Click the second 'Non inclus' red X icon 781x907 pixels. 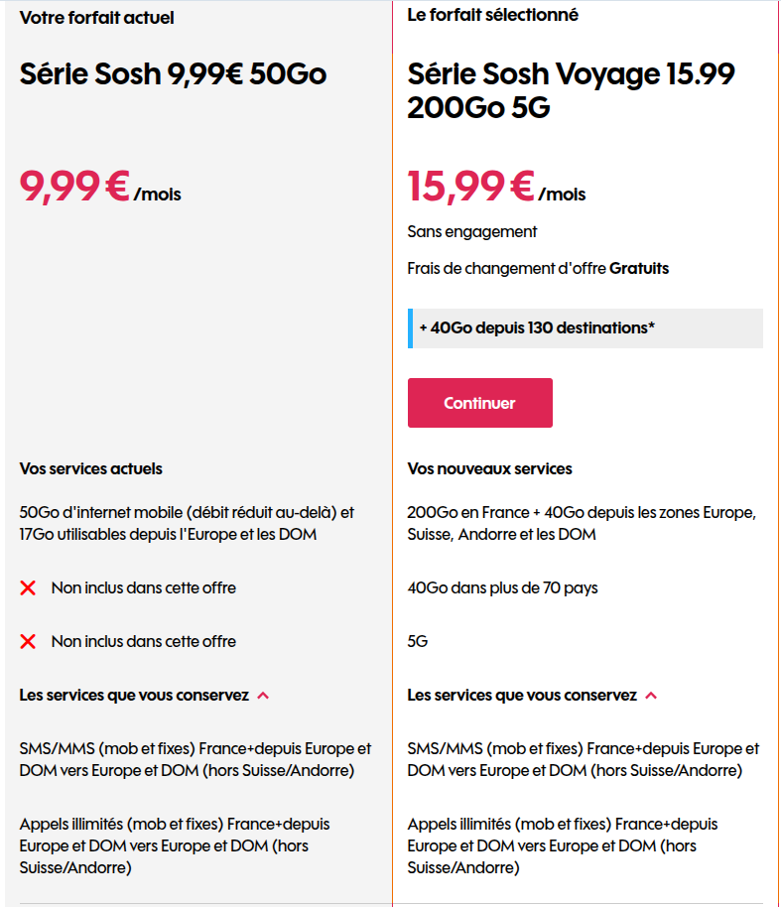click(x=28, y=640)
